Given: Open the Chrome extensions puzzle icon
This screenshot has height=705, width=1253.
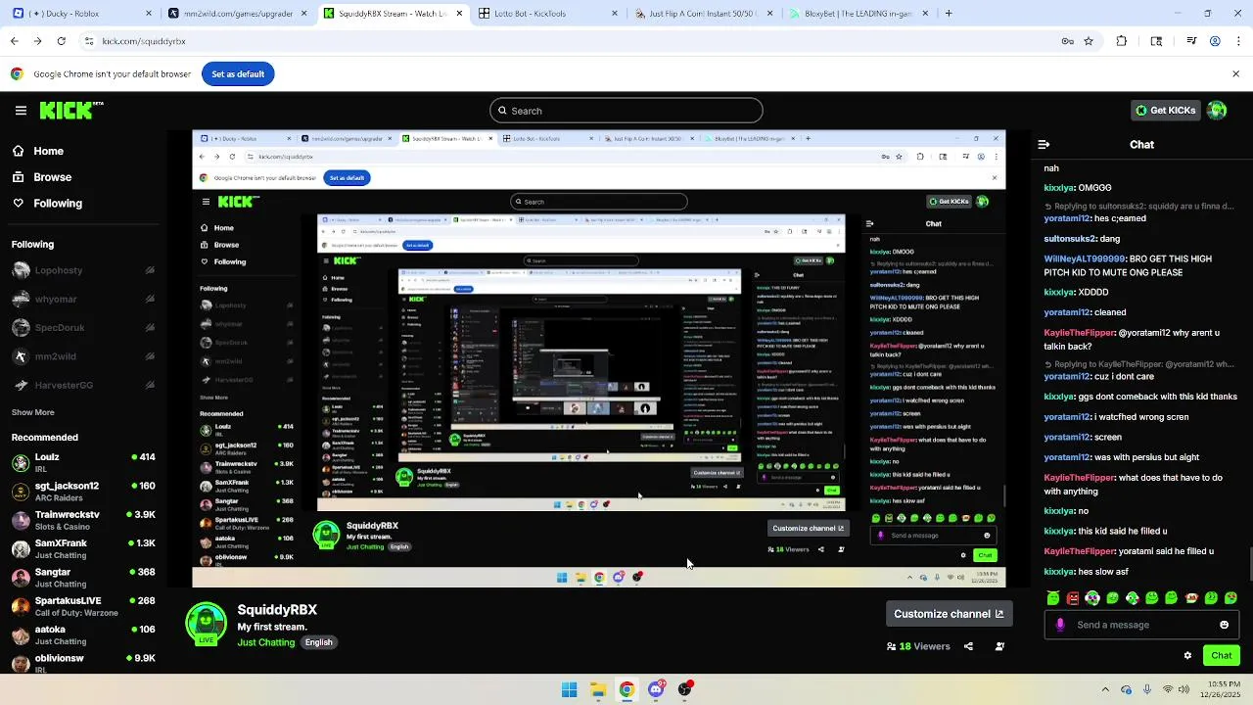Looking at the screenshot, I should click(x=1122, y=41).
